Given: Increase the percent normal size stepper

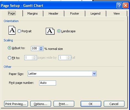Looking at the screenshot, I should coord(41,47).
